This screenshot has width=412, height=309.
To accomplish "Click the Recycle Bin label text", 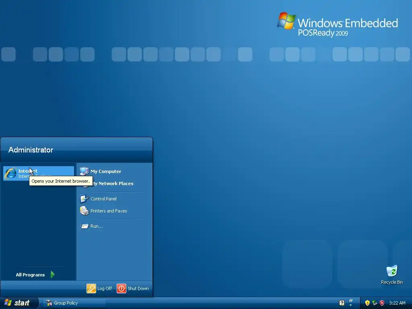I will point(392,282).
